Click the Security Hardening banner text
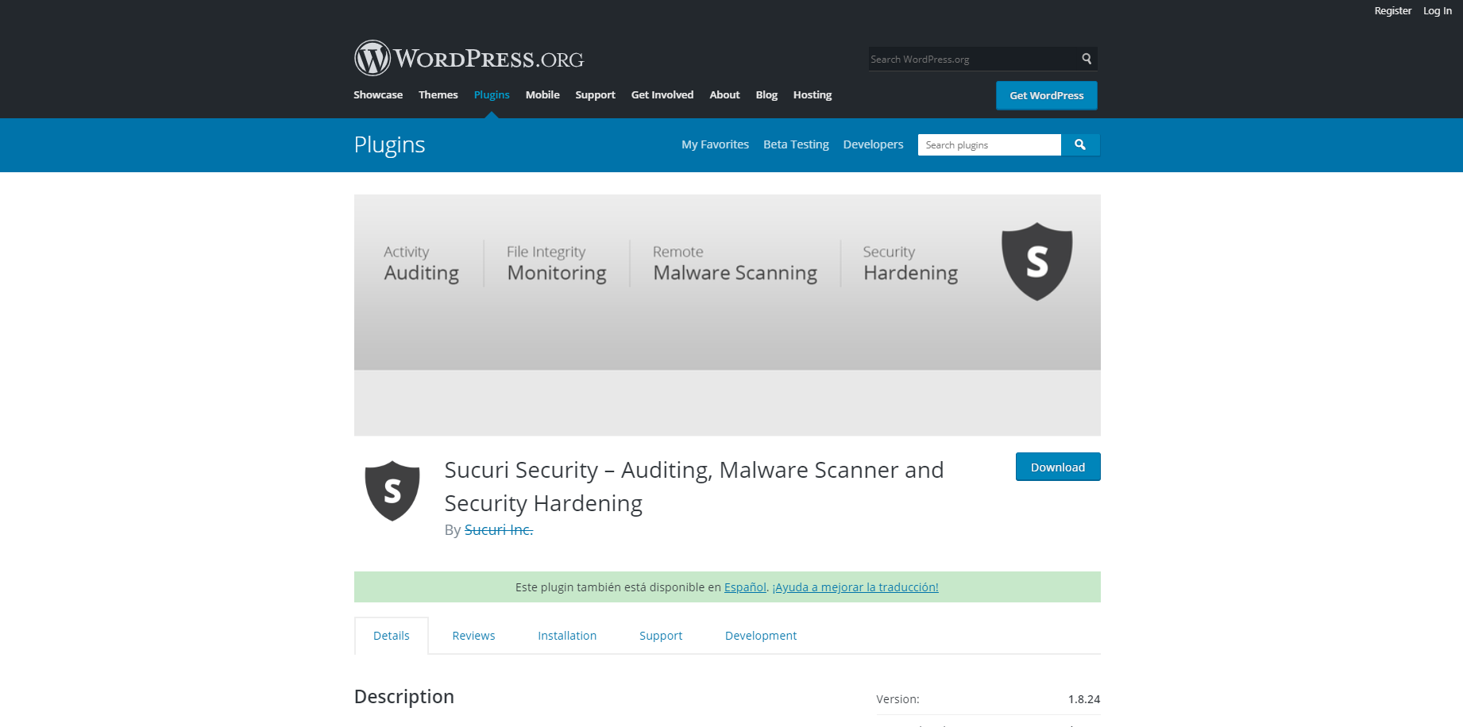Screen dimensions: 1463x727 [x=910, y=263]
